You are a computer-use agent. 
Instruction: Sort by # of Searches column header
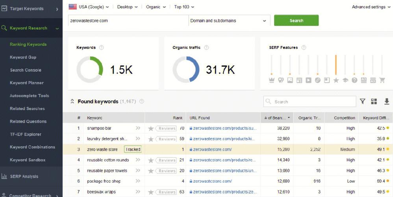277,118
